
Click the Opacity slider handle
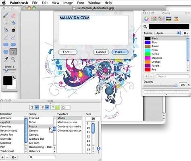176,85
